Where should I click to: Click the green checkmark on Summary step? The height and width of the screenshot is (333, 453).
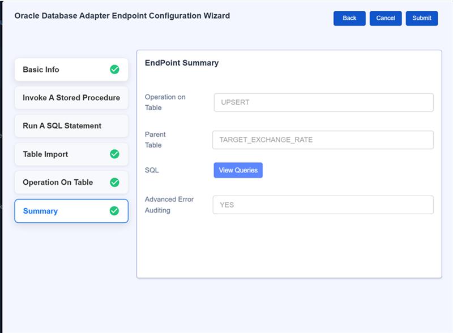point(114,211)
